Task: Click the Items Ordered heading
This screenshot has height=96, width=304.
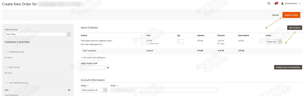Action: (89, 28)
